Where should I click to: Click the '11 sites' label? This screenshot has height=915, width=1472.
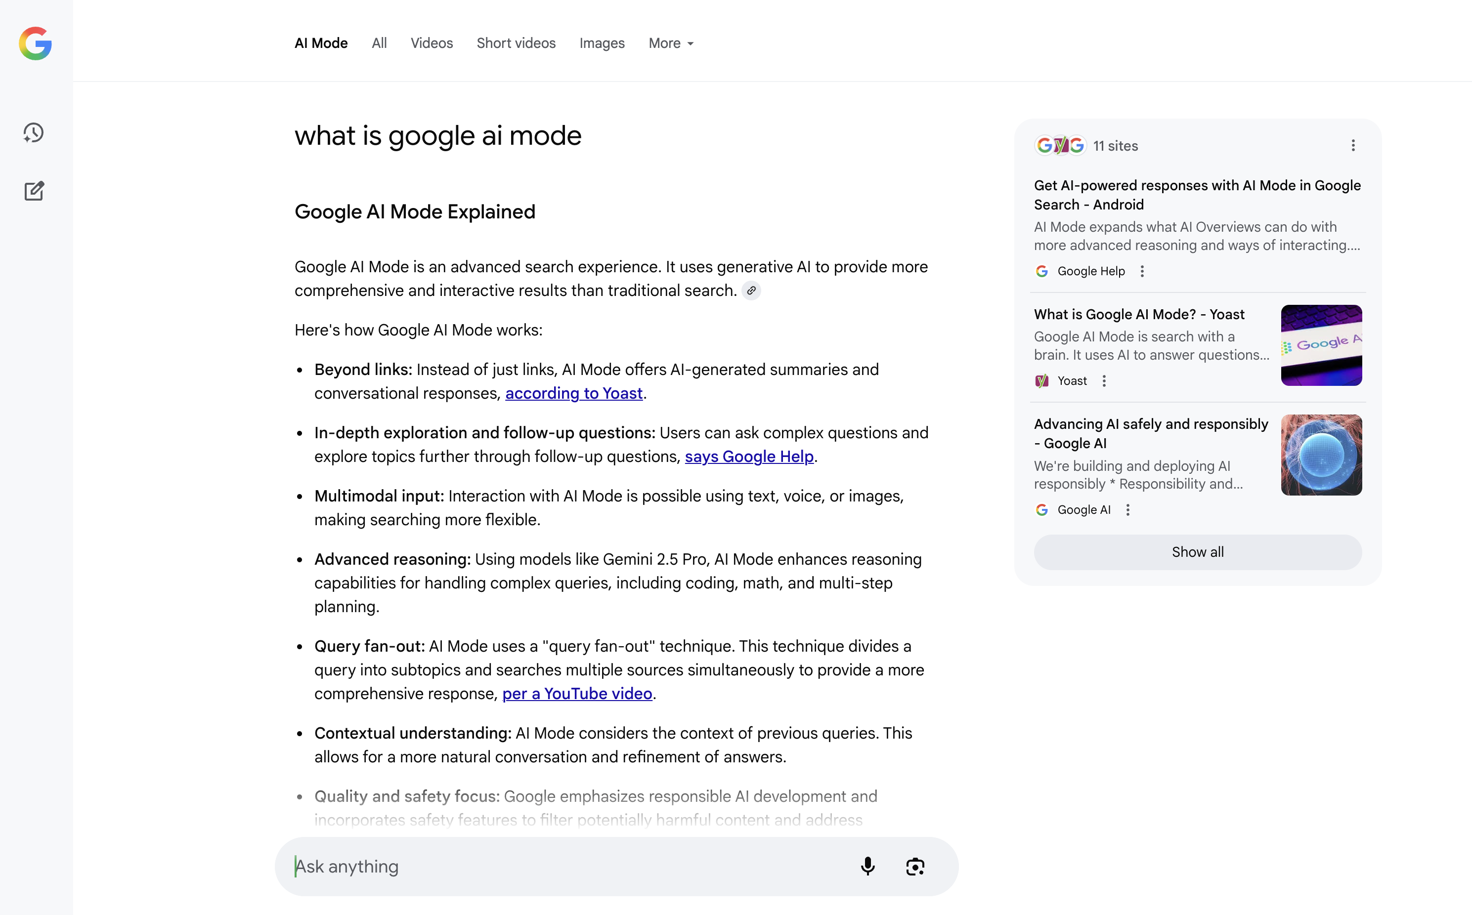click(1115, 146)
